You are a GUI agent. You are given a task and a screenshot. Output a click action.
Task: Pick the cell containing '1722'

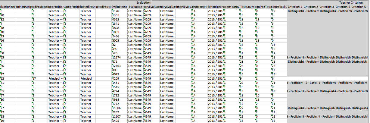pyautogui.click(x=120, y=95)
